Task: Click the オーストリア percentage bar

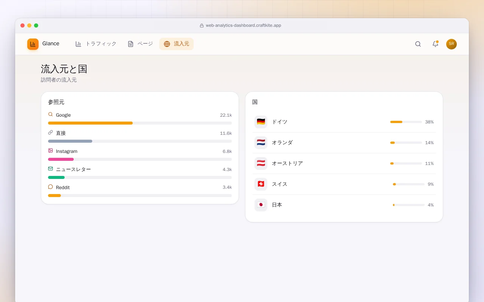Action: [406, 163]
